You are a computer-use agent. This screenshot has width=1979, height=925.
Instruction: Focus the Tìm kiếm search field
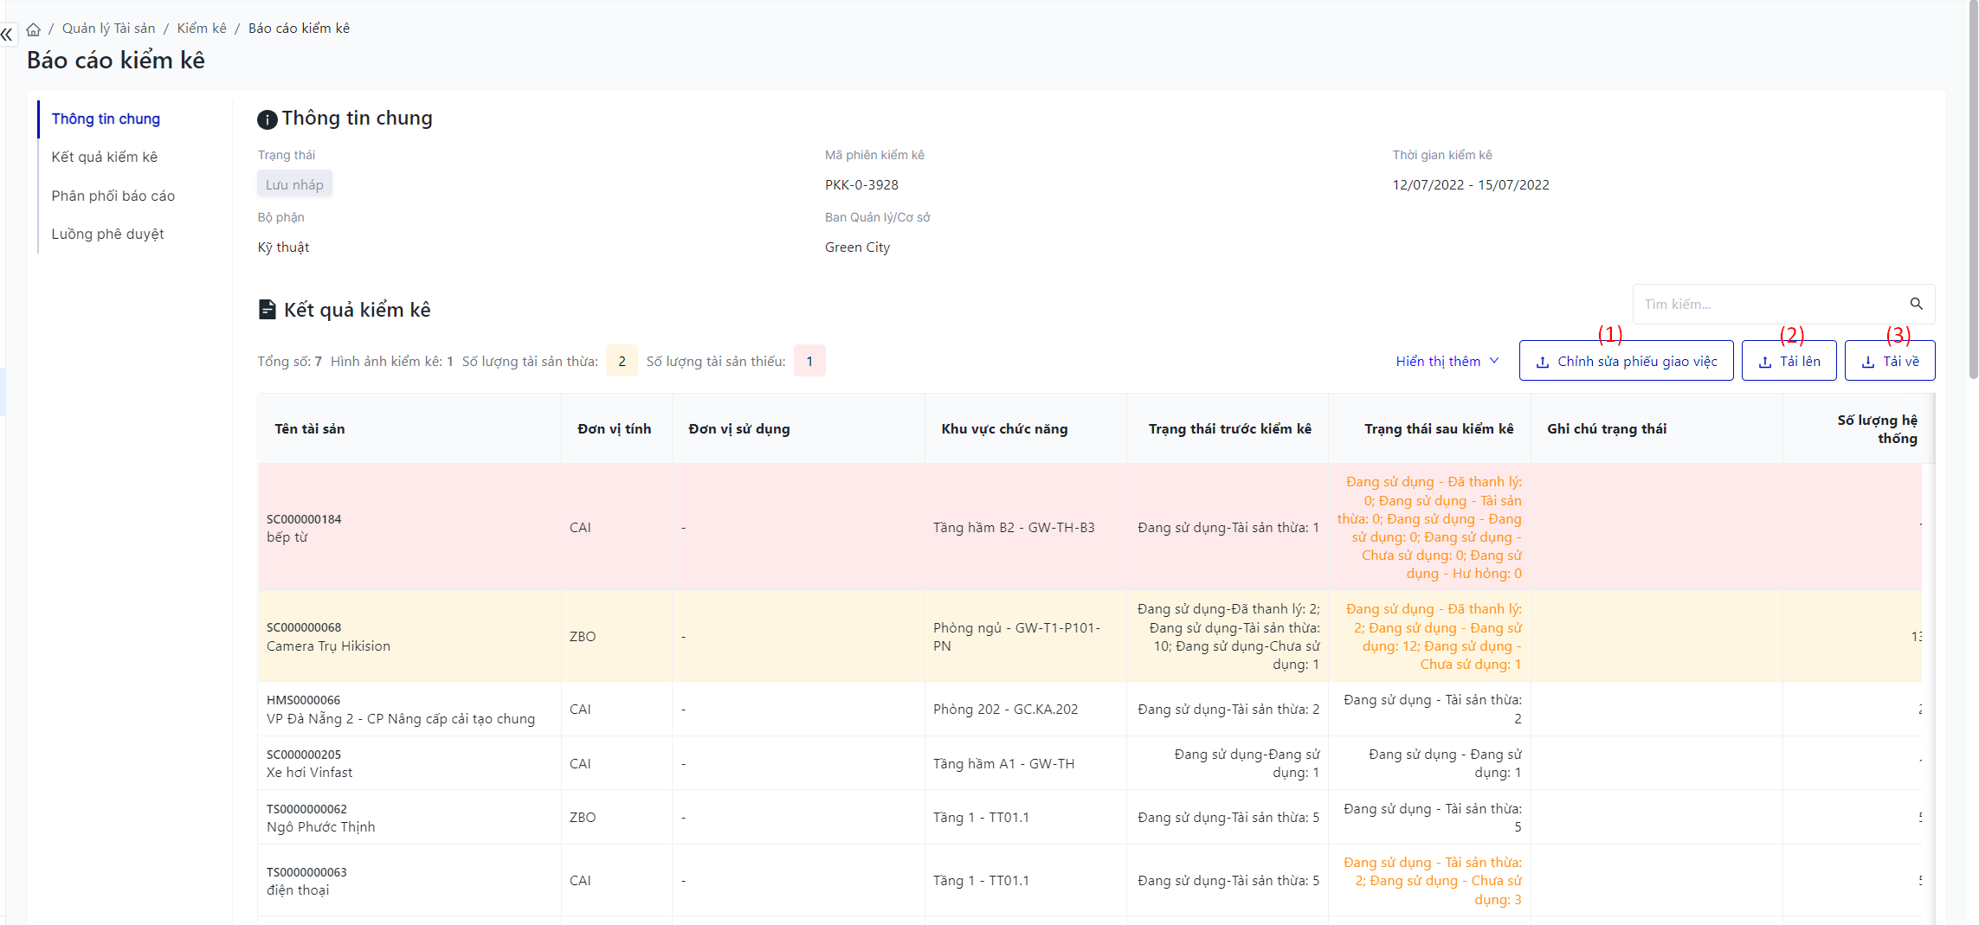tap(1766, 305)
